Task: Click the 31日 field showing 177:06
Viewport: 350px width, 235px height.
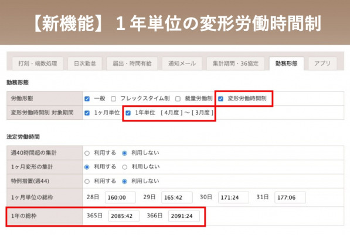Action: (x=290, y=197)
